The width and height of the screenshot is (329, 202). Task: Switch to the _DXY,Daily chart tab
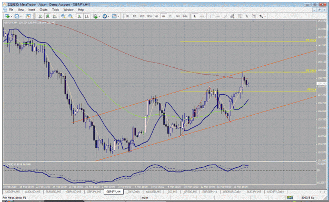(133, 191)
